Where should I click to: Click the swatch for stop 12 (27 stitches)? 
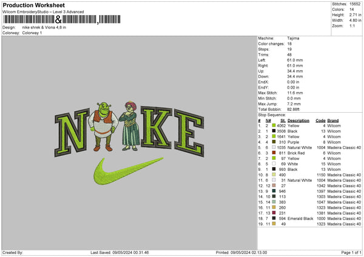pyautogui.click(x=274, y=186)
